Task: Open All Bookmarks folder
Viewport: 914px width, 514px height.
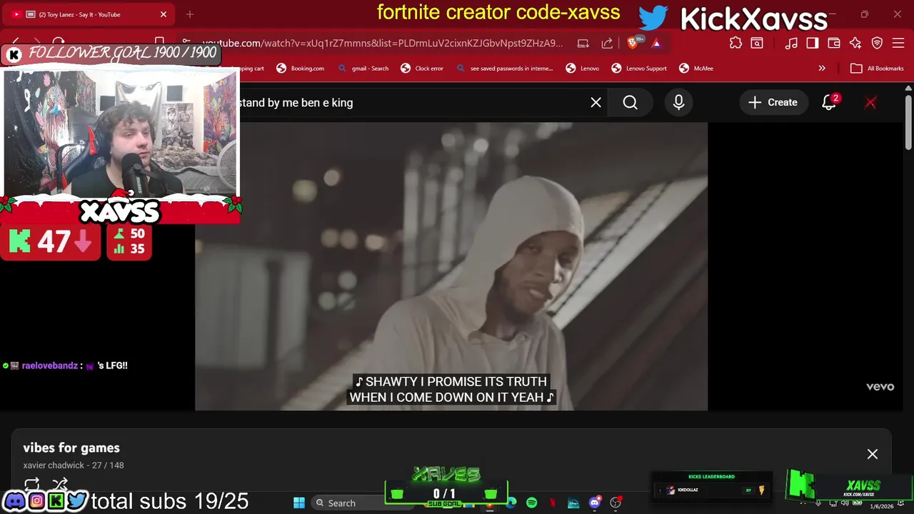Action: (x=877, y=69)
